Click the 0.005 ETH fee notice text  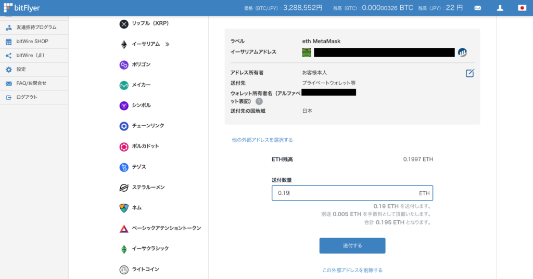coord(376,214)
